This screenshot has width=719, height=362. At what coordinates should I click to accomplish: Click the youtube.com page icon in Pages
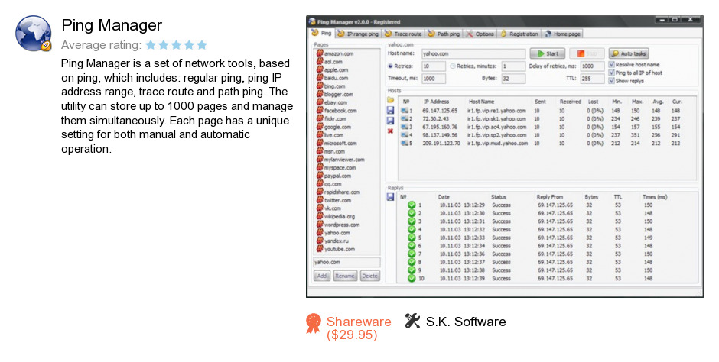(x=320, y=249)
